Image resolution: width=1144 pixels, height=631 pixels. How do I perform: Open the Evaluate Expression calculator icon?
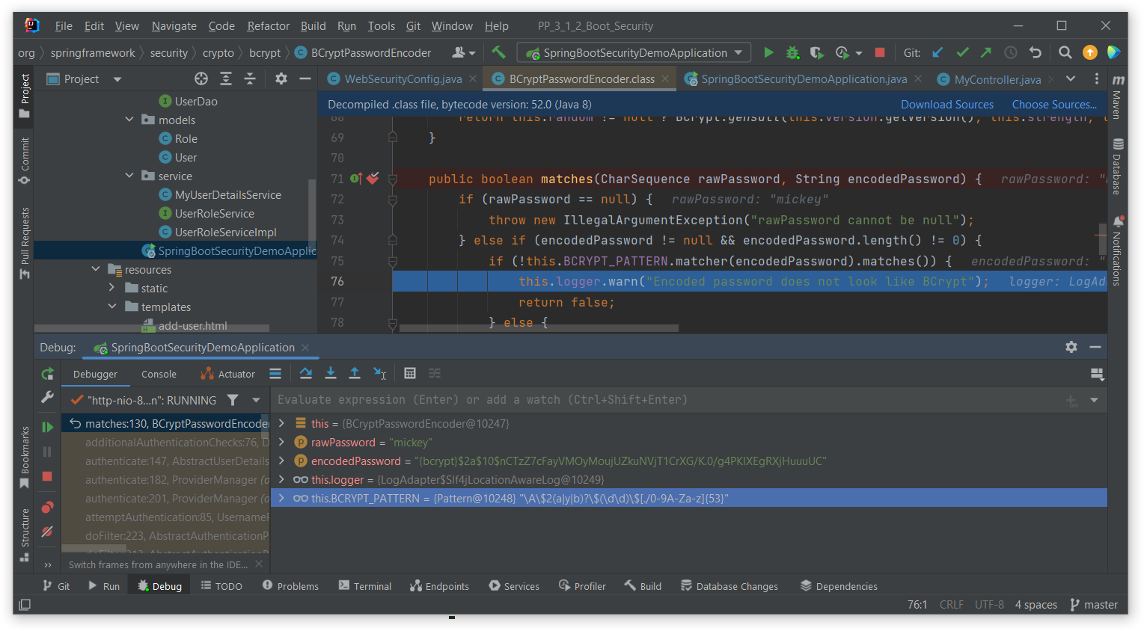pyautogui.click(x=409, y=373)
